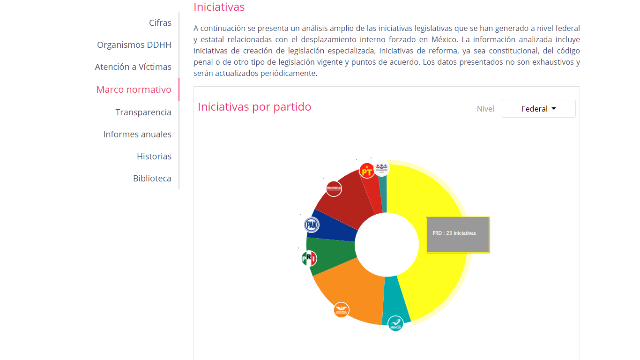640x360 pixels.
Task: Open Atención a Víctimas in sidebar
Action: click(x=133, y=67)
